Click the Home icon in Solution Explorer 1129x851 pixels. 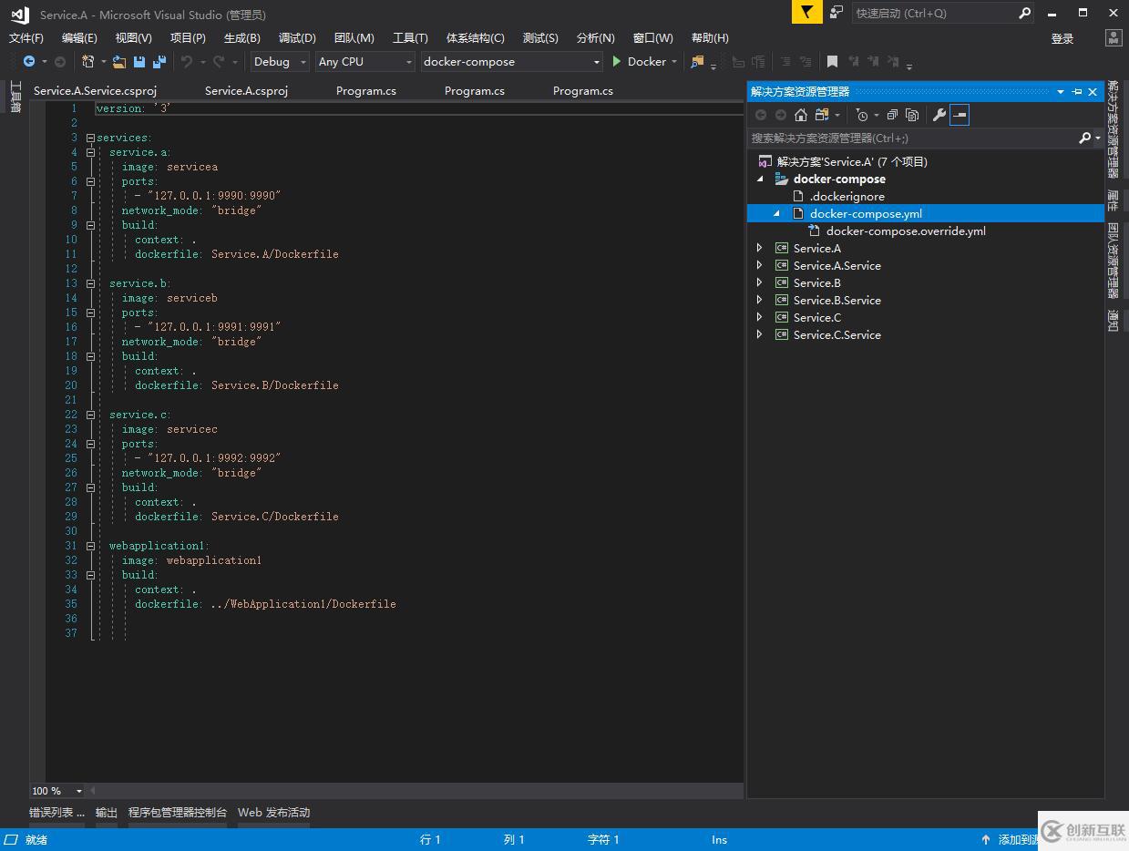pos(800,115)
